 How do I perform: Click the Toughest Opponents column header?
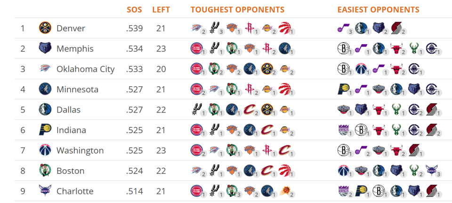coord(237,10)
